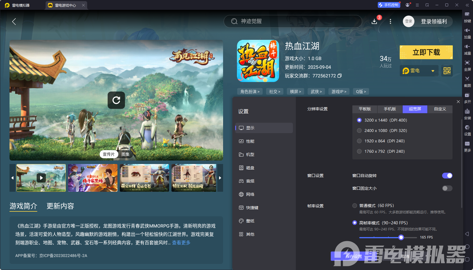Viewport: 473px width, 270px height.
Task: Open the title bar hamburger menu
Action: (417, 5)
